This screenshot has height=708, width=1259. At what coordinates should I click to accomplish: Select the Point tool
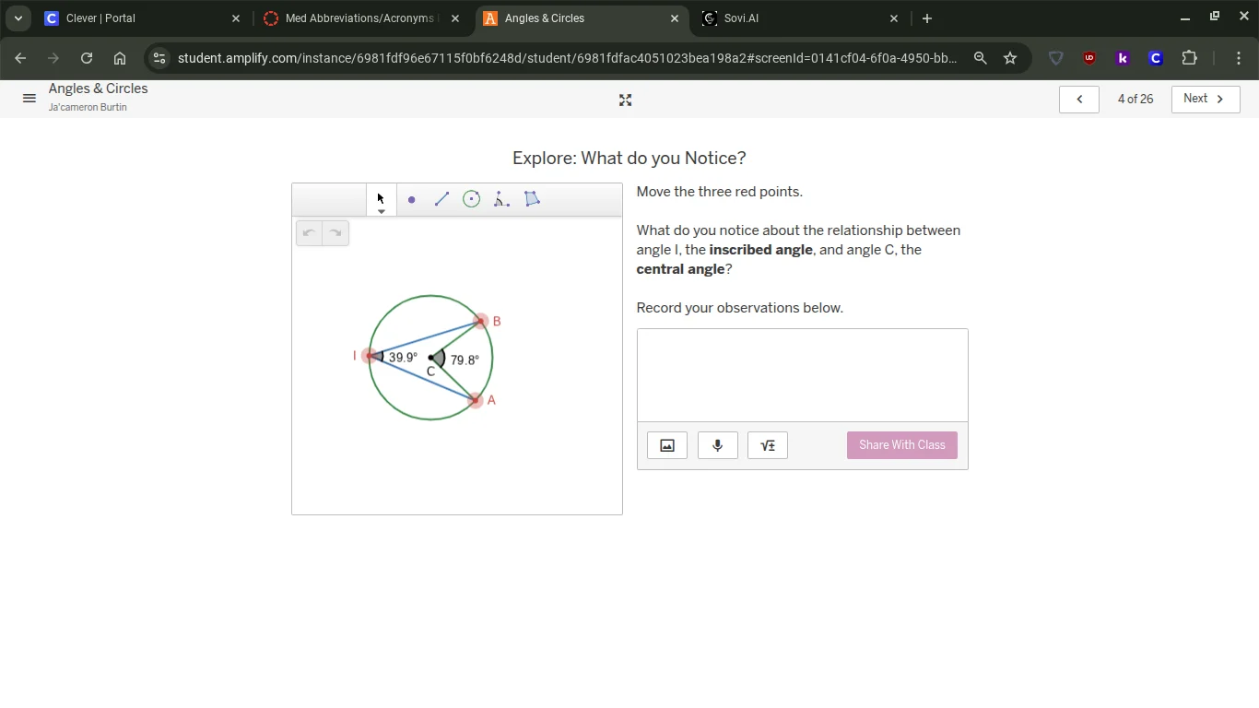pyautogui.click(x=411, y=199)
